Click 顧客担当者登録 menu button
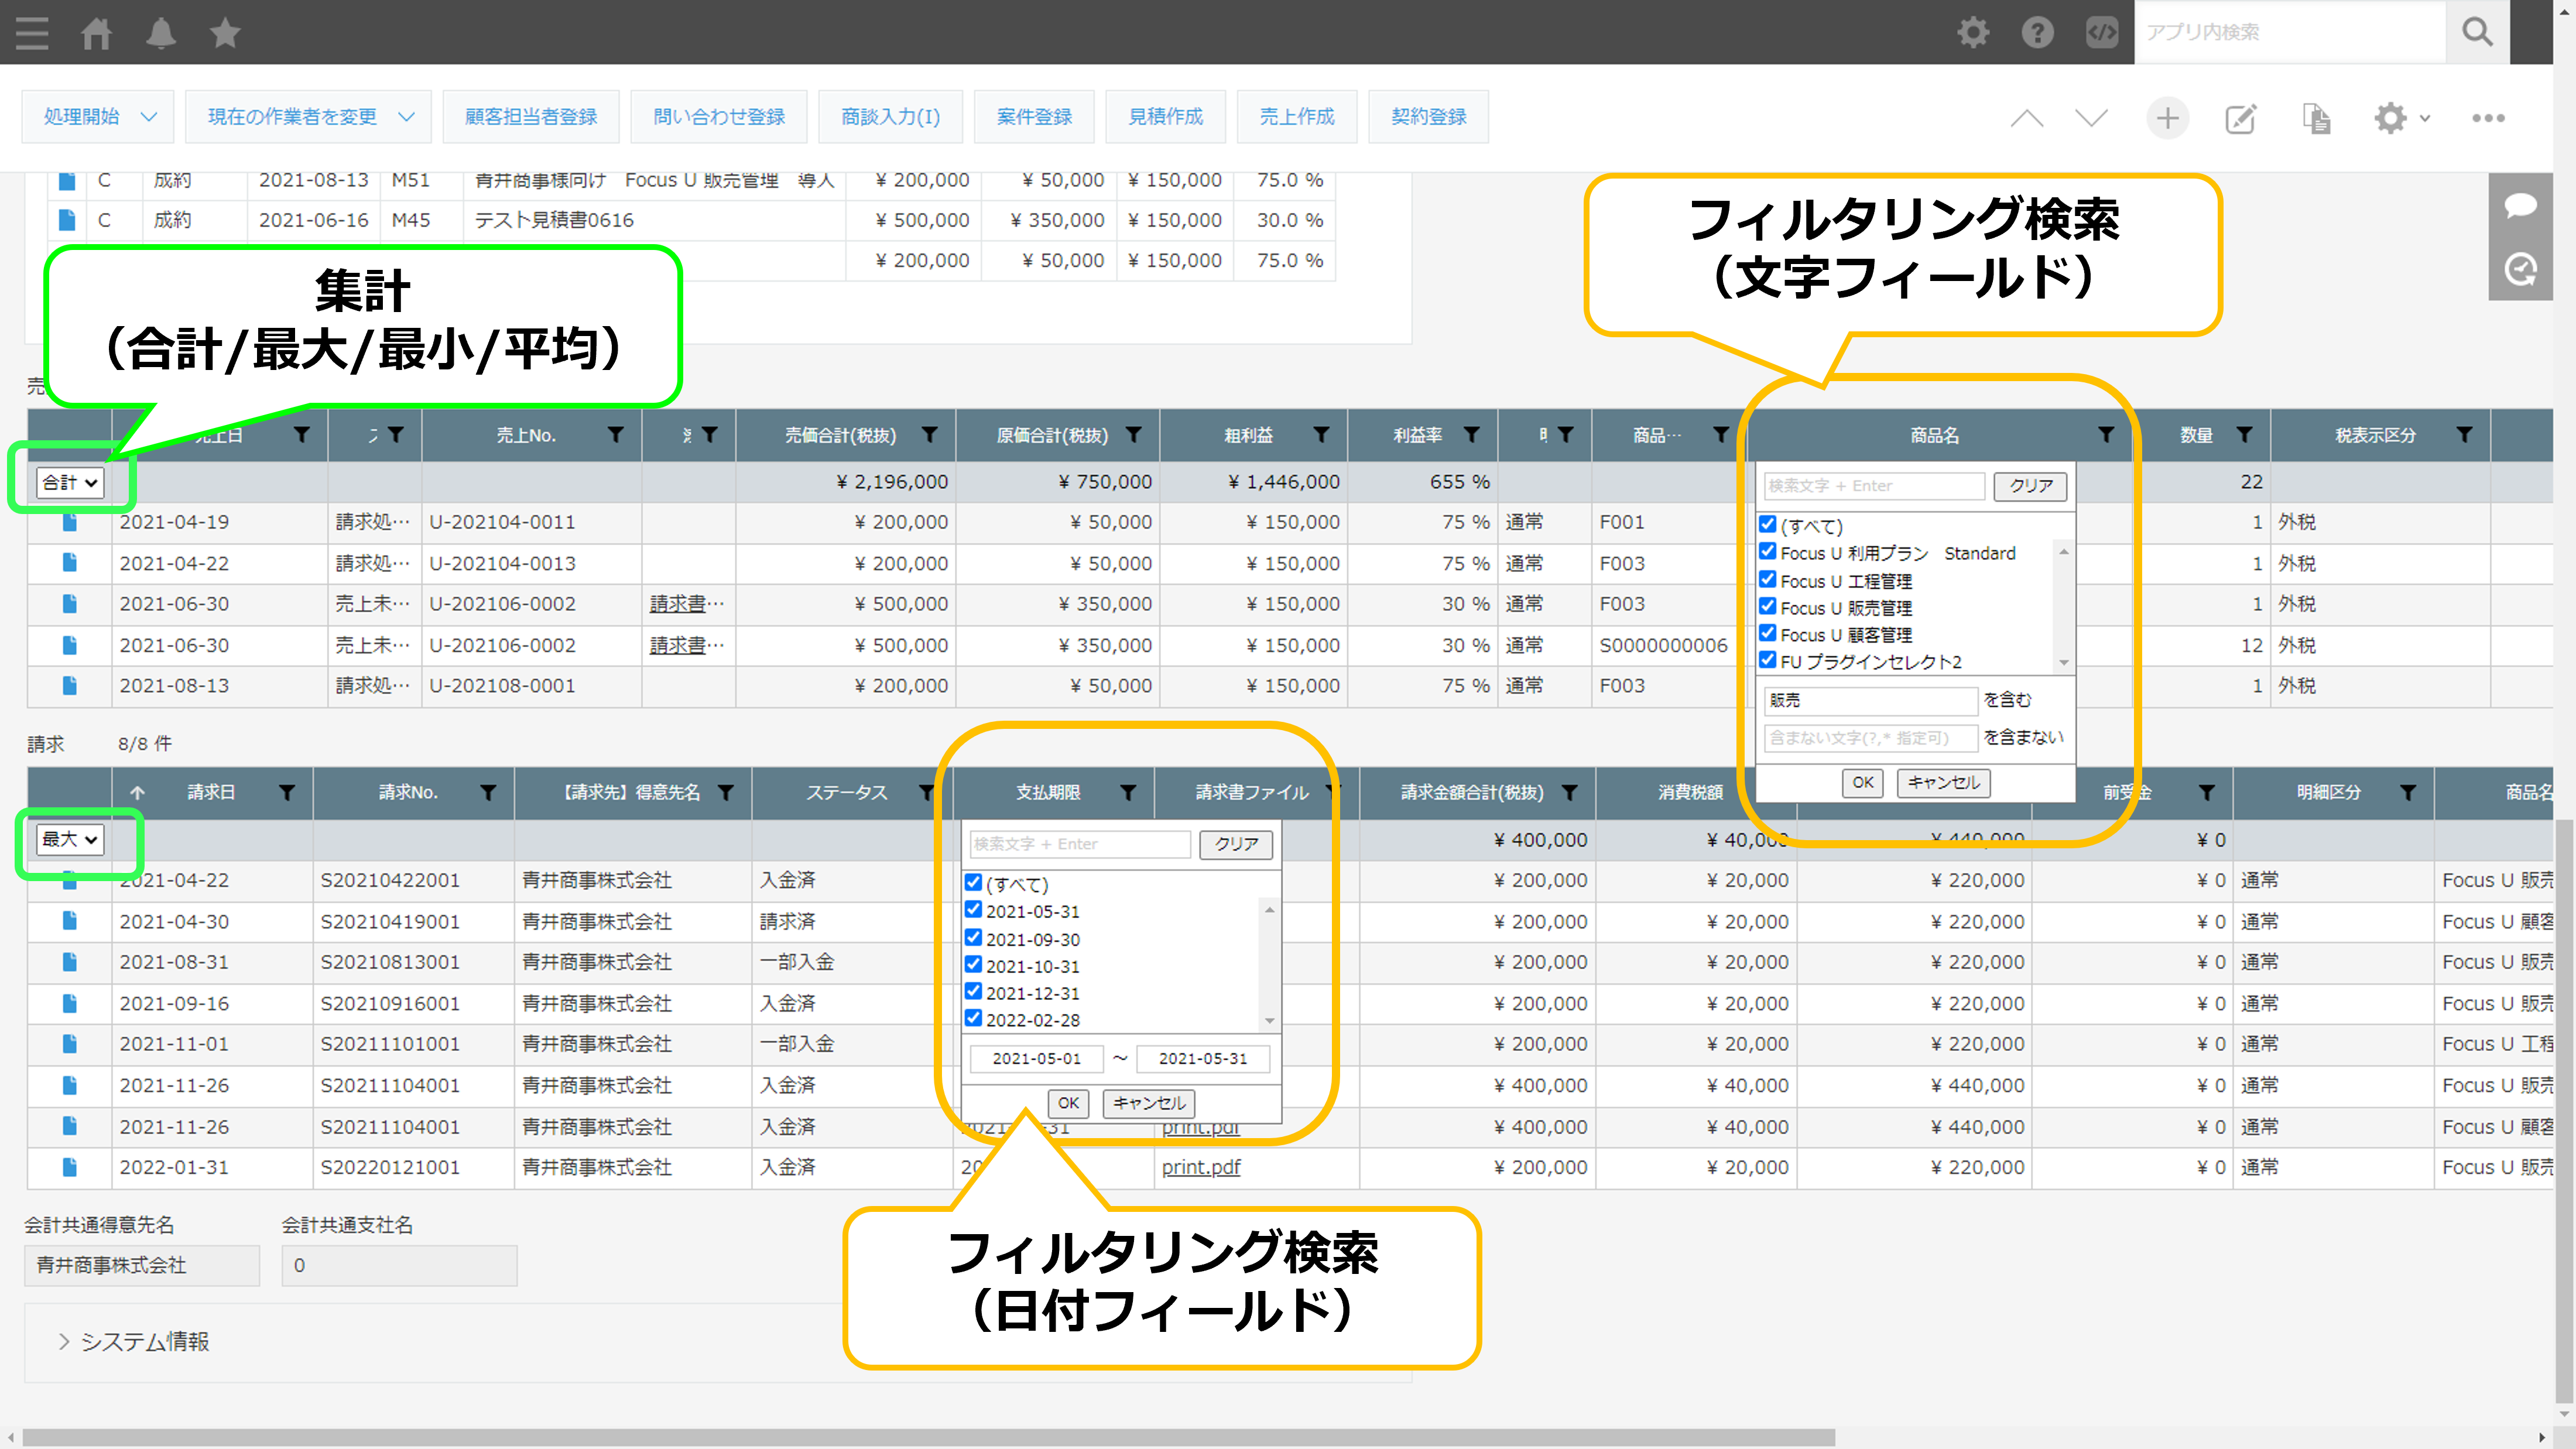 coord(531,117)
